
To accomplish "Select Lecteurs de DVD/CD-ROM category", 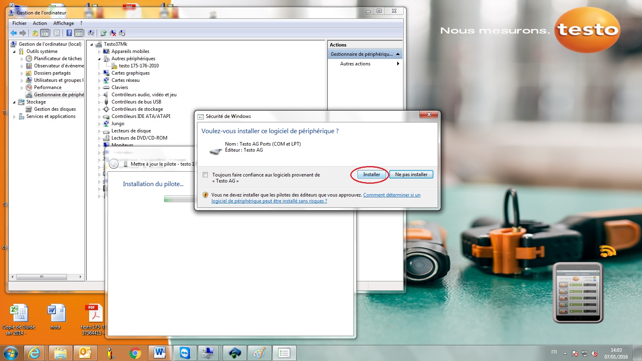I will [139, 138].
